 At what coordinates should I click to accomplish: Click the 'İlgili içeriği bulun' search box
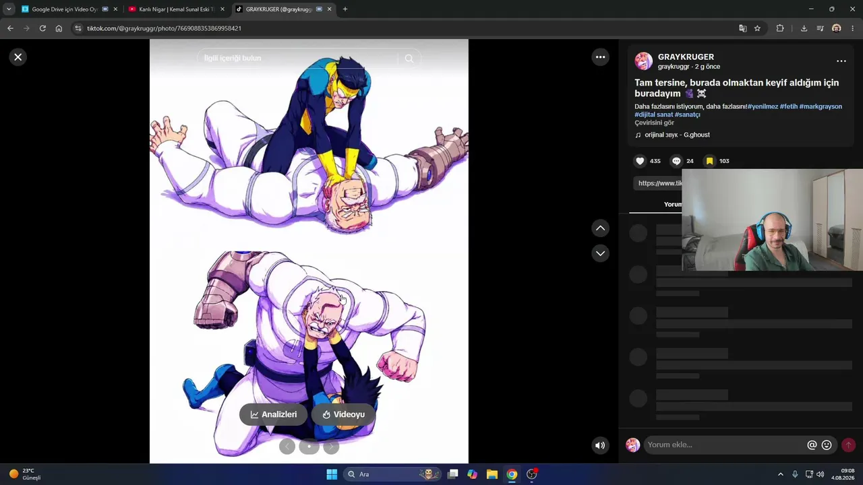(x=297, y=59)
